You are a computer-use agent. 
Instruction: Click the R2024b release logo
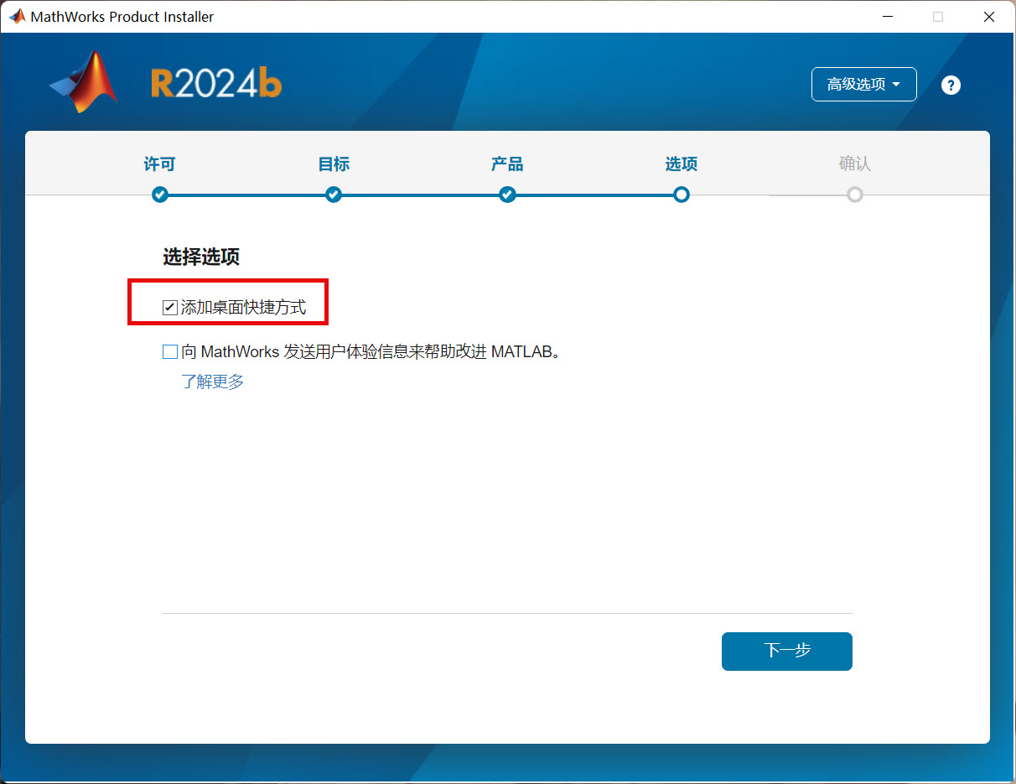(216, 83)
